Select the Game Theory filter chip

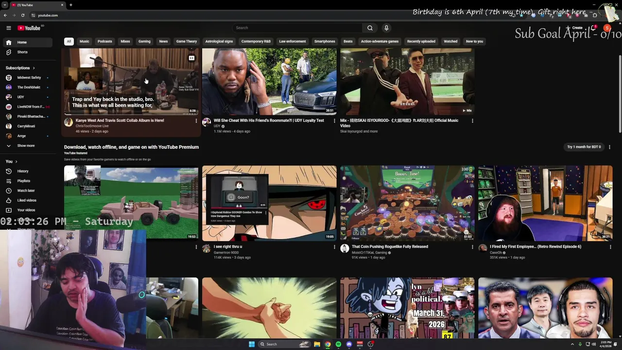[x=187, y=41]
